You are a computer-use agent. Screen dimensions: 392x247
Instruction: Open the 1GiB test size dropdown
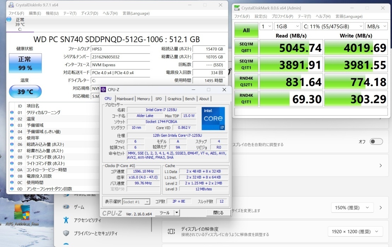(x=287, y=26)
